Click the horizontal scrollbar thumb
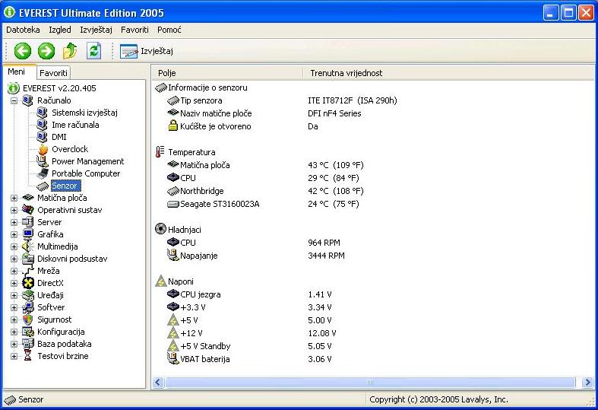This screenshot has height=410, width=598. [369, 382]
